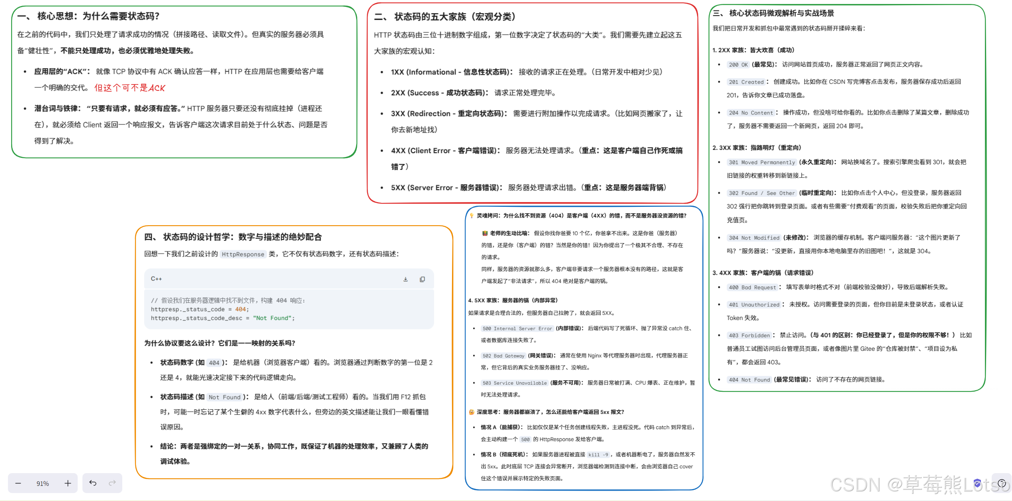
Task: Click the 3XX (Redirection) bullet
Action: click(x=536, y=122)
